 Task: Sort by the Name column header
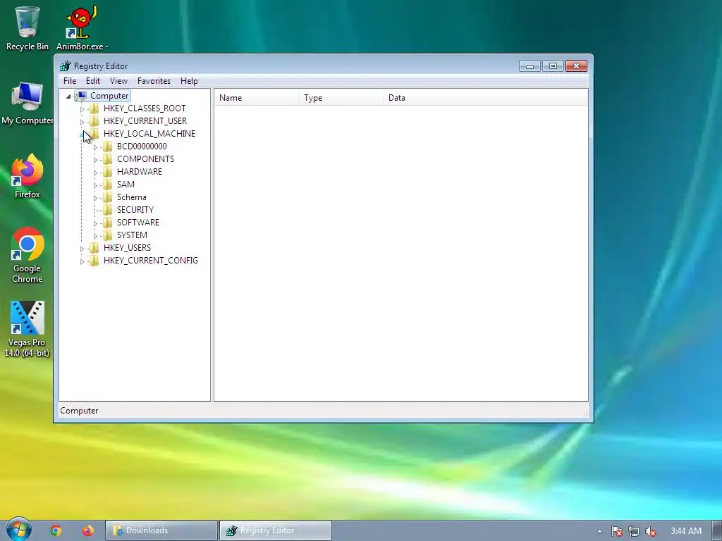click(x=257, y=97)
